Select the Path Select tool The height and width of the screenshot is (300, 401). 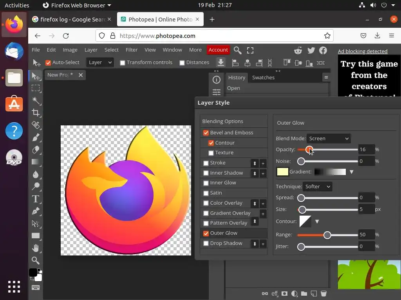click(x=36, y=224)
